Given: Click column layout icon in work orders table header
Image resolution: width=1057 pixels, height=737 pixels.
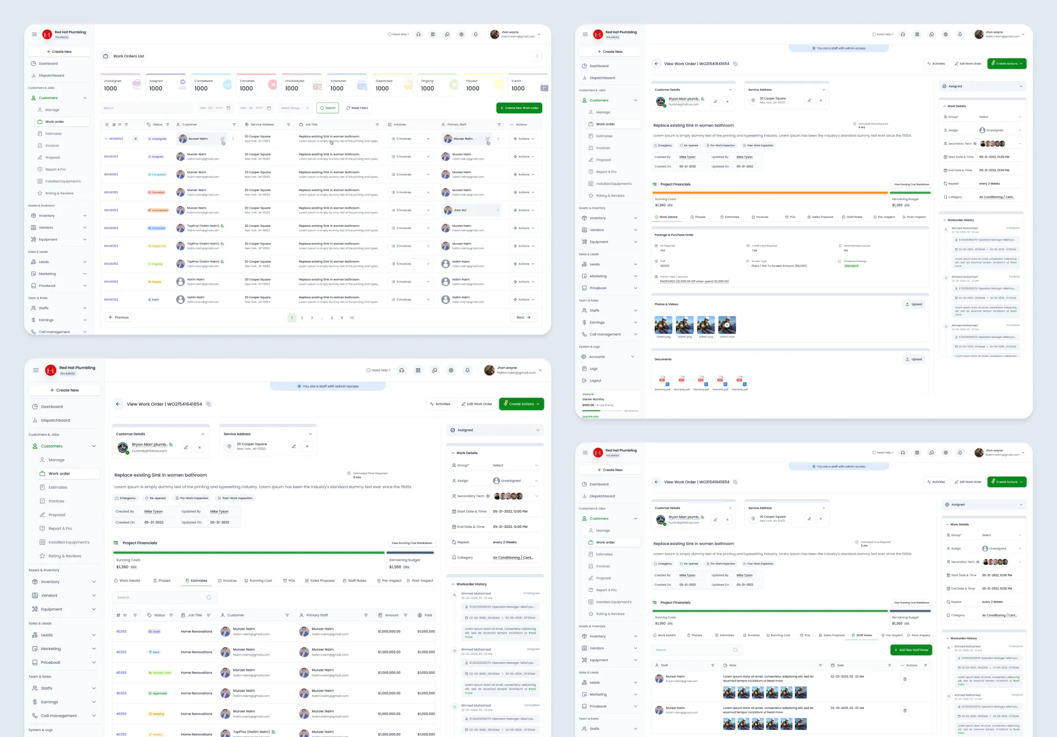Looking at the screenshot, I should (x=107, y=124).
